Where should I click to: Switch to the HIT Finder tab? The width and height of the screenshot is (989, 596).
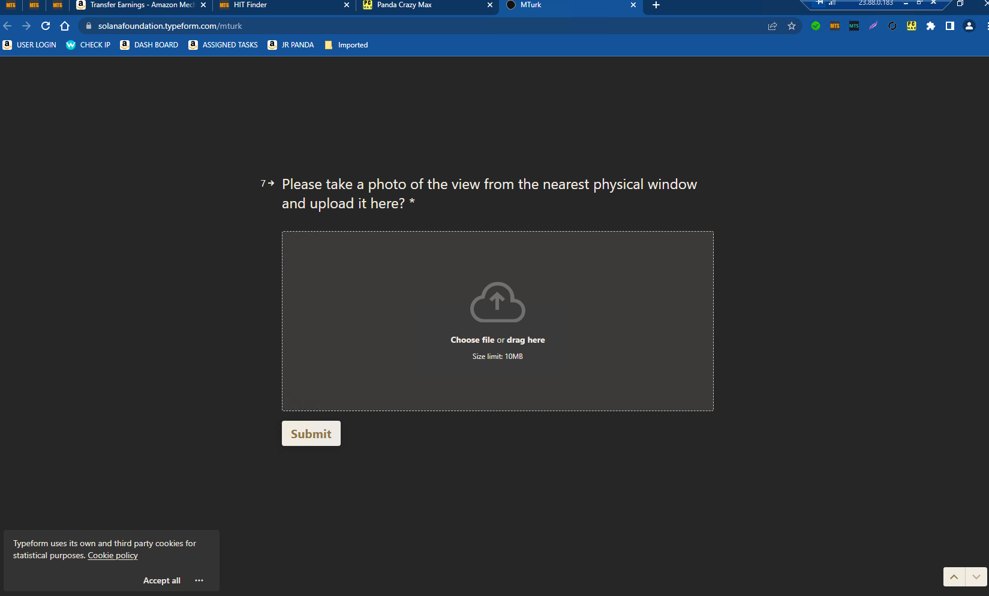point(282,5)
